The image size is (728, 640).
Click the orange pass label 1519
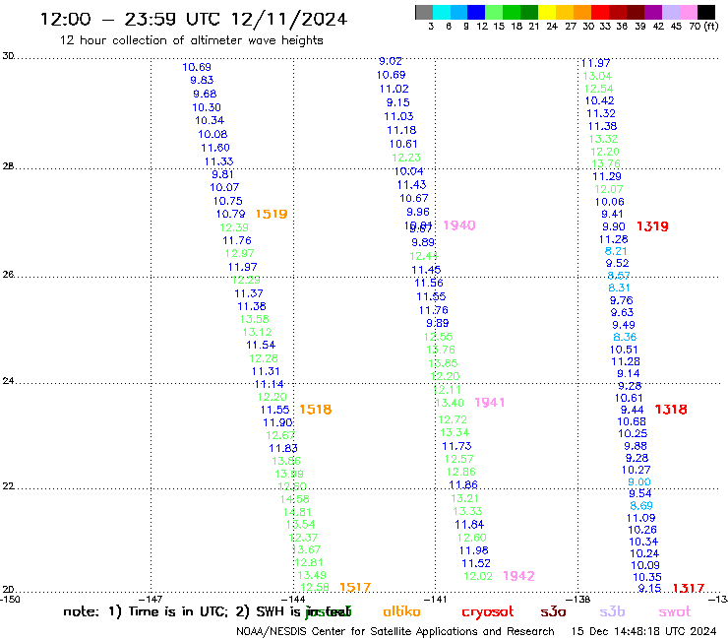[272, 215]
